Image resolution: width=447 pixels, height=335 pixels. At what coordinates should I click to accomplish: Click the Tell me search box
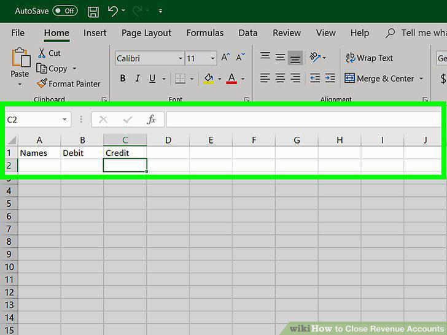(416, 33)
